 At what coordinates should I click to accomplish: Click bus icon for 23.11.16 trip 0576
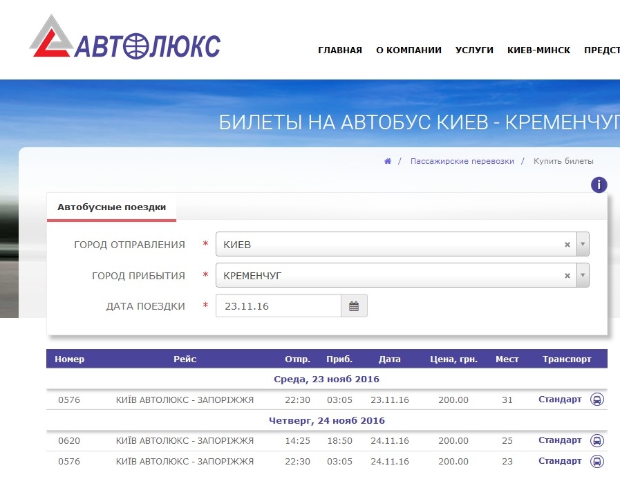tap(597, 400)
